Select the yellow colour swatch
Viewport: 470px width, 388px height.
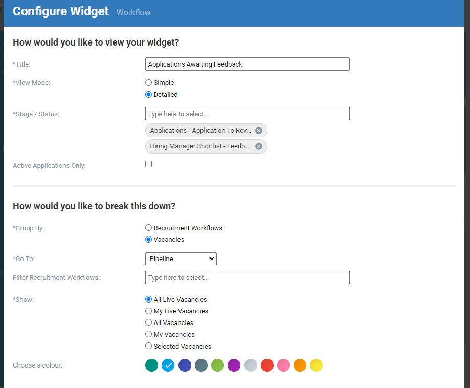click(316, 365)
